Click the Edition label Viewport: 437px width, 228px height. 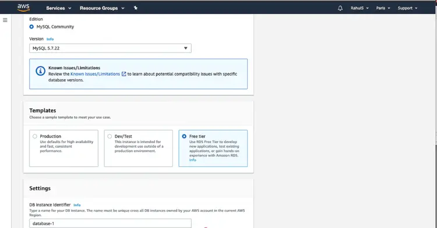[36, 19]
